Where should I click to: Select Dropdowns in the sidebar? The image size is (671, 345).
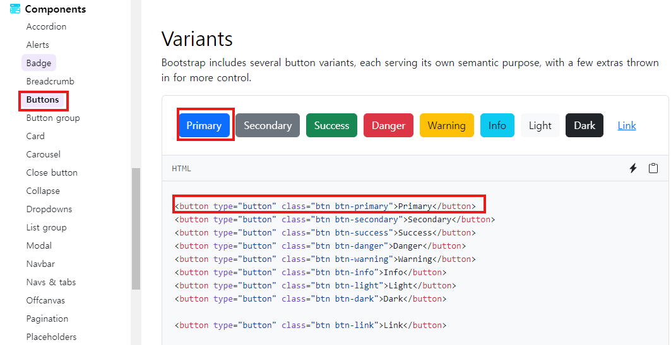(x=49, y=209)
